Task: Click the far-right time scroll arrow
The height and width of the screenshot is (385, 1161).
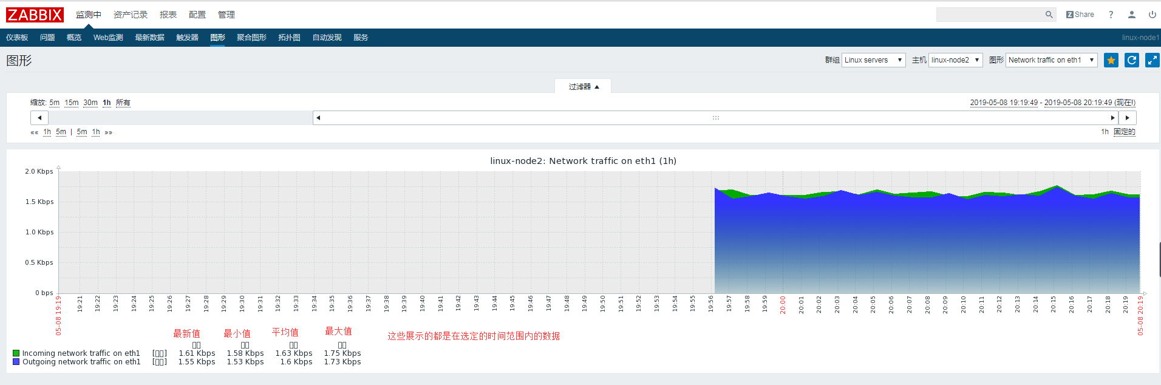Action: pyautogui.click(x=1128, y=118)
